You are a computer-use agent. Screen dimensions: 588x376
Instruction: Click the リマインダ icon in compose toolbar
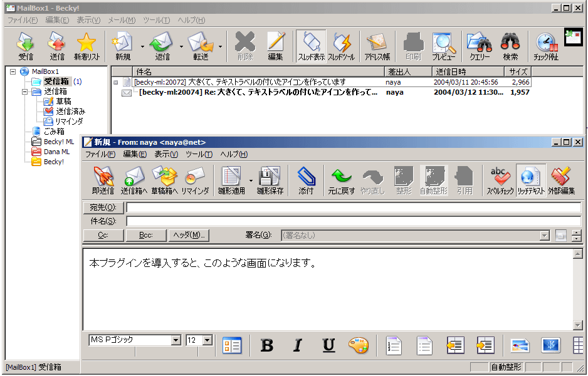coord(195,180)
